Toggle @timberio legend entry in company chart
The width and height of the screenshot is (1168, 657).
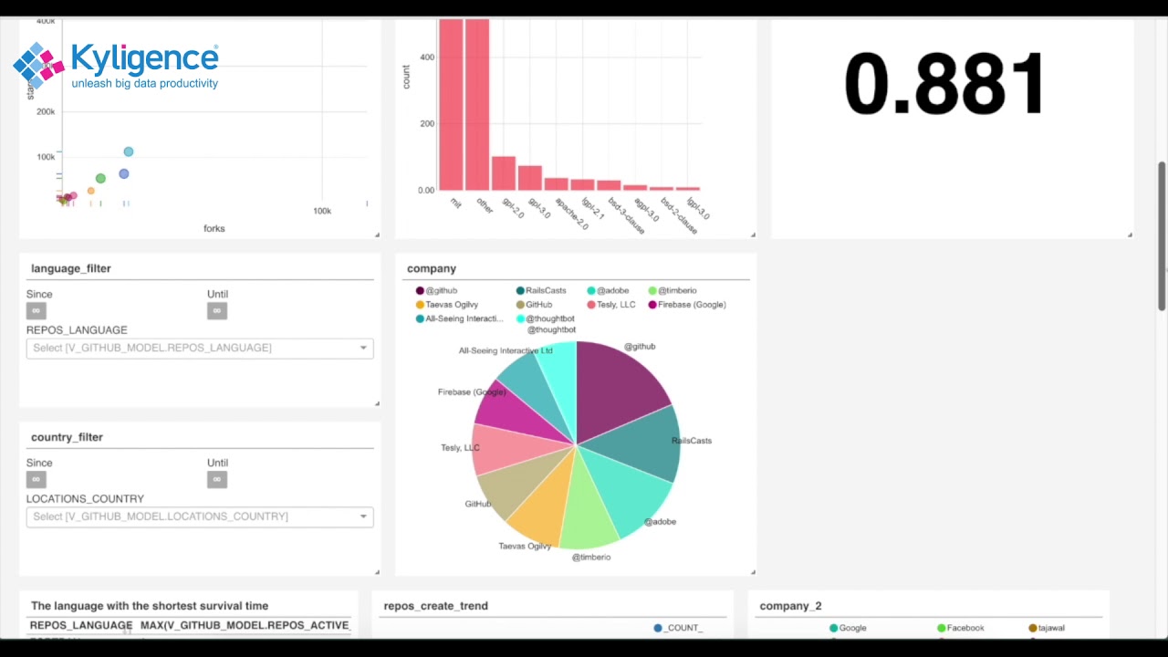pos(673,290)
